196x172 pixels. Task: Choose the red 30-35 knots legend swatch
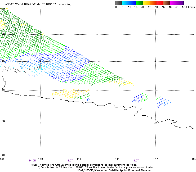(x=160, y=3)
